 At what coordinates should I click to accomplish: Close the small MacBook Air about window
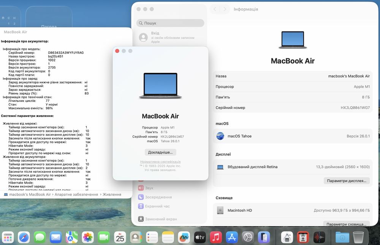point(117,51)
